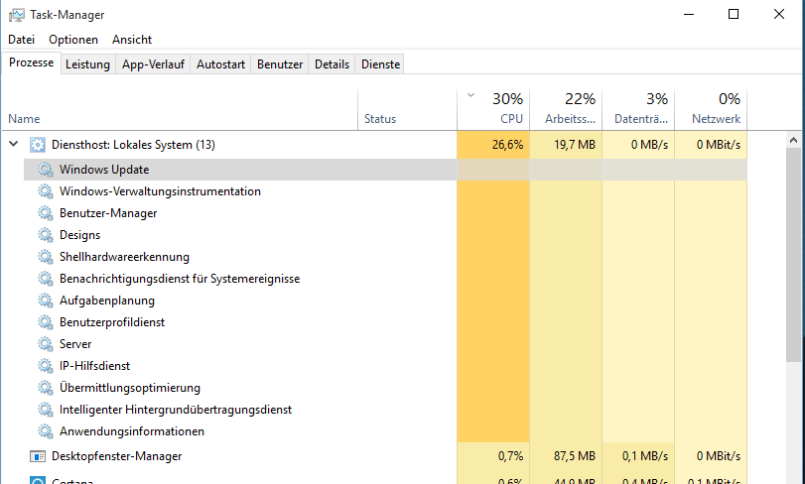The image size is (805, 484).
Task: Click the Desktopfenster-Manager window icon
Action: point(38,456)
